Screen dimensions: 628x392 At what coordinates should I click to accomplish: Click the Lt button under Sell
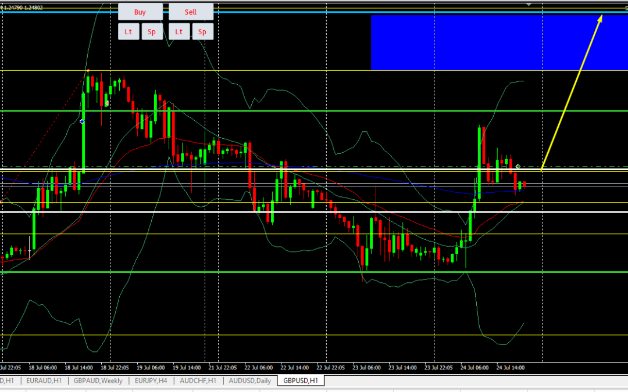(179, 32)
